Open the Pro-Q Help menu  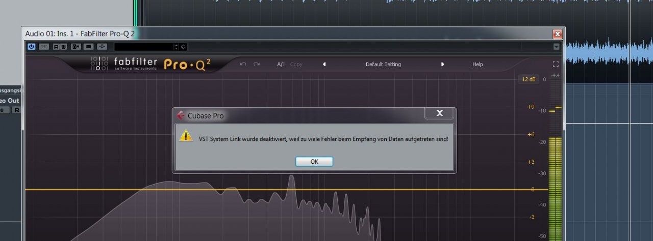pos(478,65)
